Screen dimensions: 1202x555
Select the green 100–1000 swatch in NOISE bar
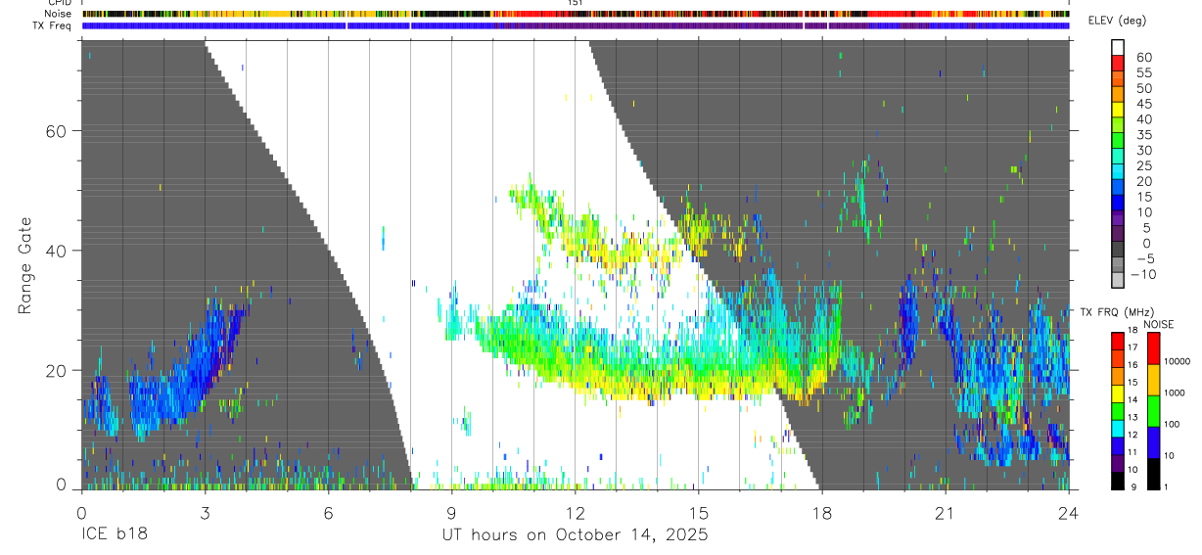click(x=1153, y=410)
